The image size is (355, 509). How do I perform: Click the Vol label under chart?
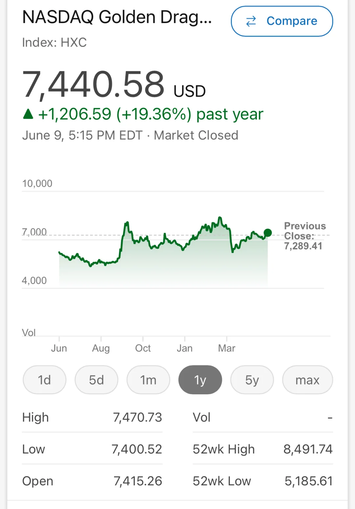pyautogui.click(x=29, y=333)
